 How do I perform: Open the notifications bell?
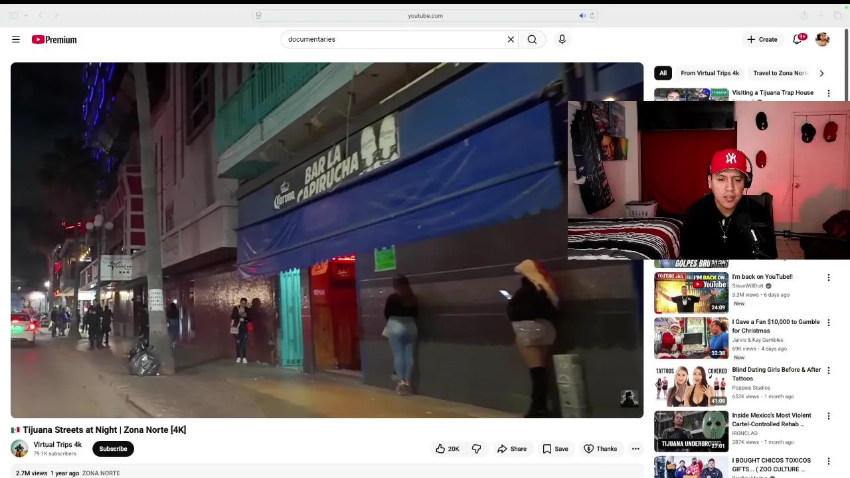click(797, 39)
